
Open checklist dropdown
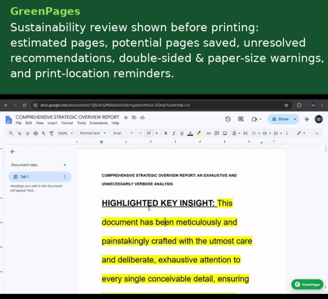(256, 133)
